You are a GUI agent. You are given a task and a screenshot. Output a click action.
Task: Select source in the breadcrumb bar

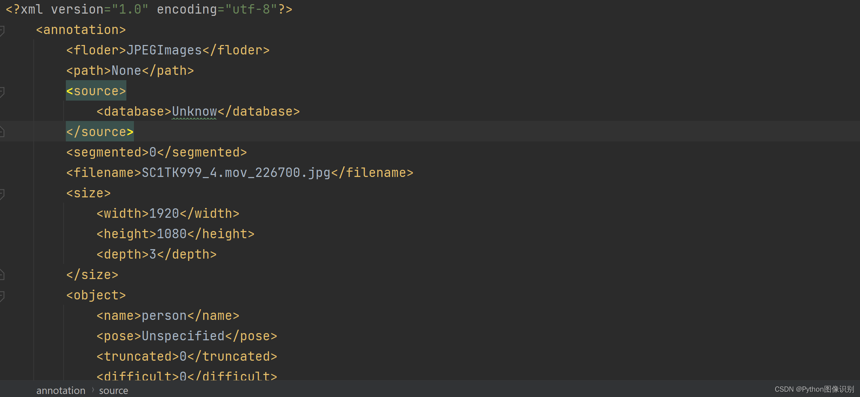pos(114,391)
